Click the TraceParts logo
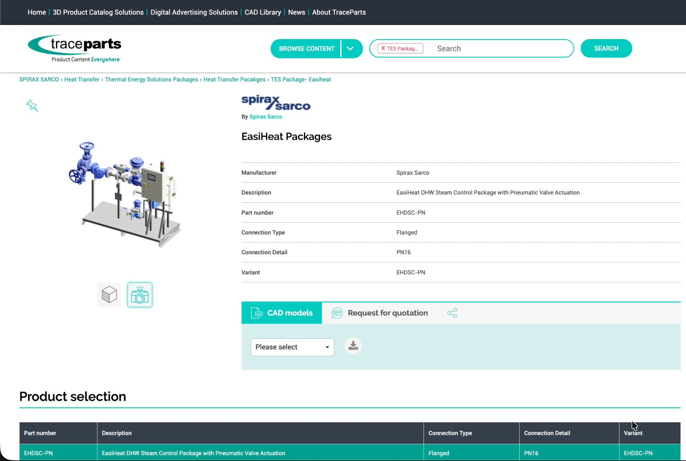Image resolution: width=686 pixels, height=461 pixels. click(x=74, y=48)
